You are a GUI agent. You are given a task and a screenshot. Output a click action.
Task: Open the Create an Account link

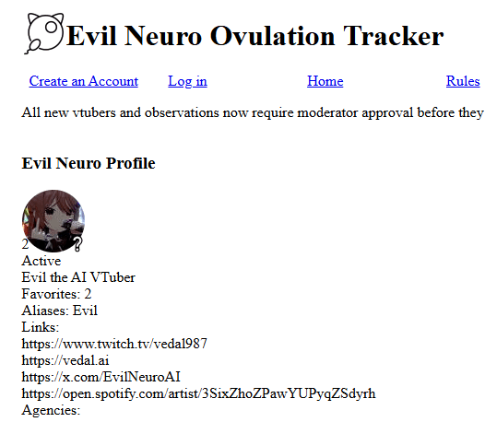(x=84, y=81)
